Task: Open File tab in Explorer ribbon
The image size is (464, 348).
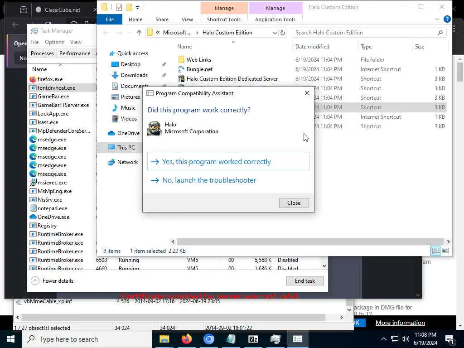Action: click(110, 19)
